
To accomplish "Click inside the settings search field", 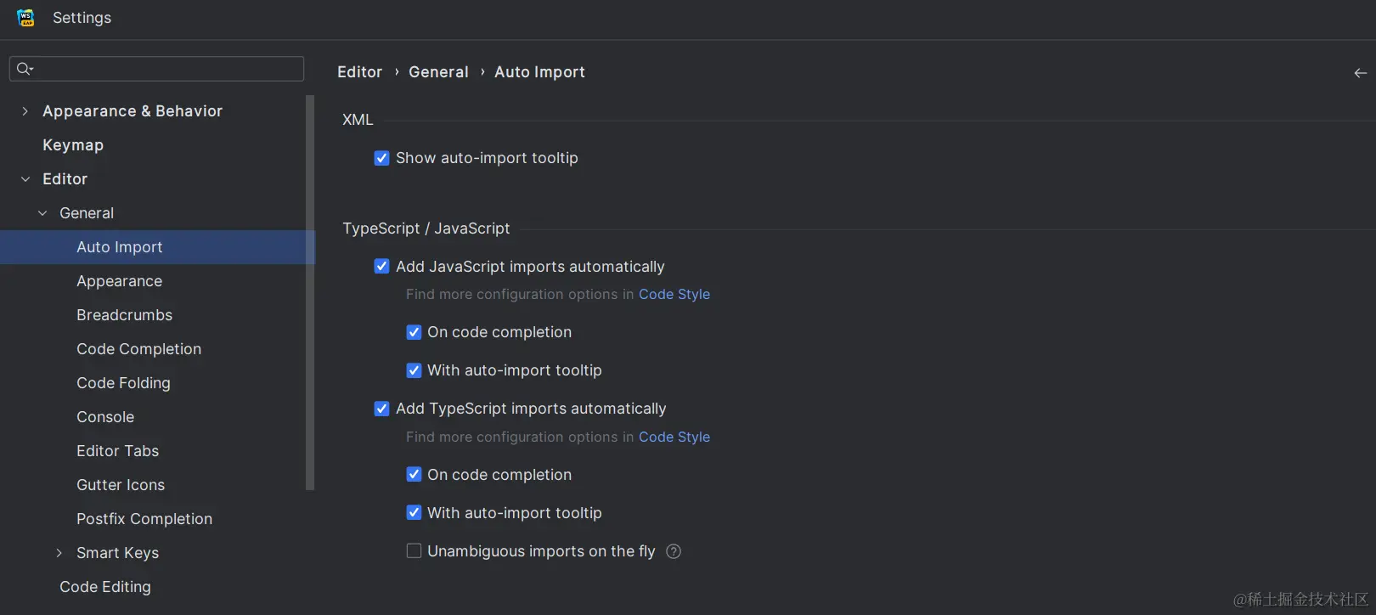I will pos(156,69).
